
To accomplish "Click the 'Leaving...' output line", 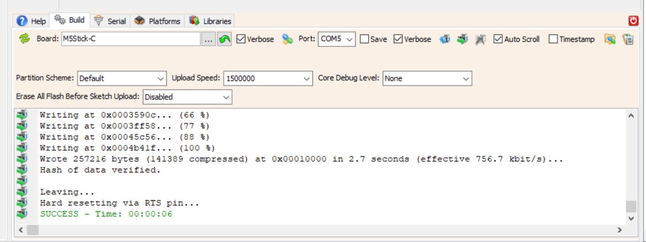I will pos(67,192).
